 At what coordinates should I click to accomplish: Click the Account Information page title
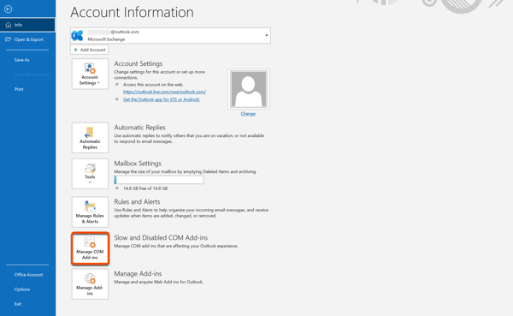pyautogui.click(x=132, y=13)
